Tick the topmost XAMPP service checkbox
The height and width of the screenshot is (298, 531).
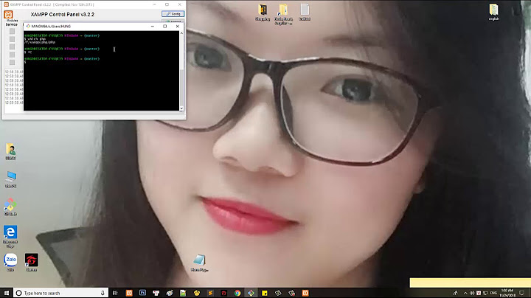[x=13, y=31]
